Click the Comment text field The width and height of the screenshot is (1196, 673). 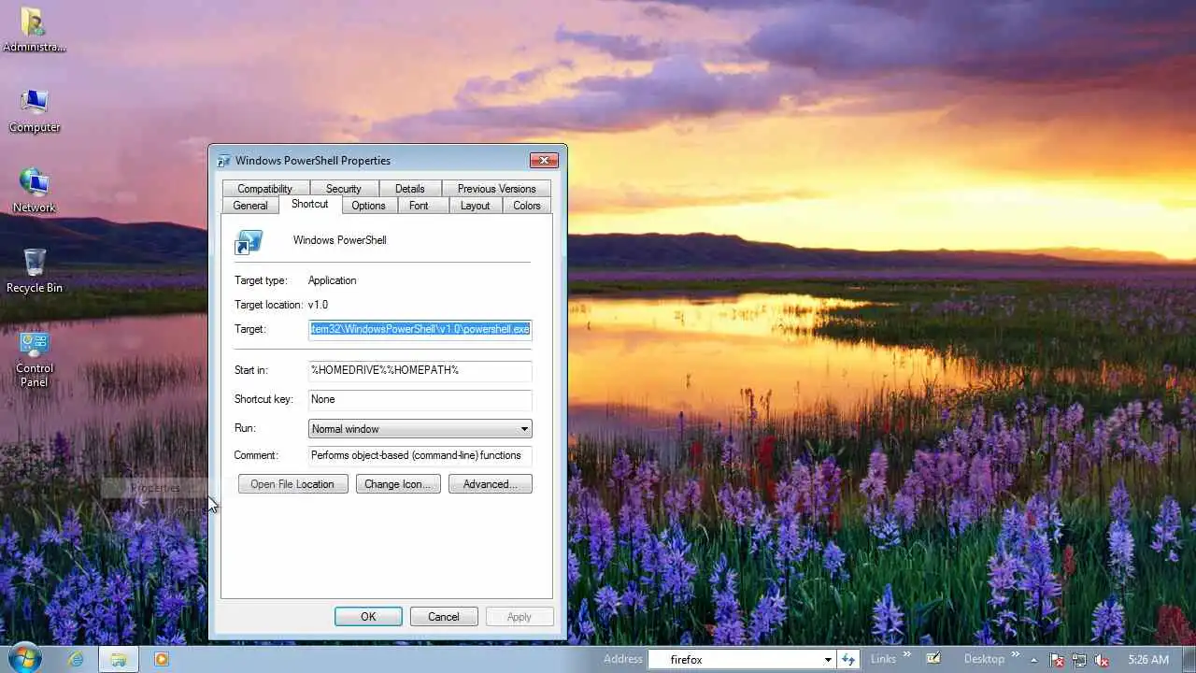420,455
